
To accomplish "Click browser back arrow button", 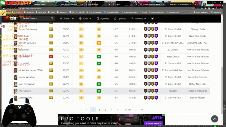I will [x=4, y=8].
